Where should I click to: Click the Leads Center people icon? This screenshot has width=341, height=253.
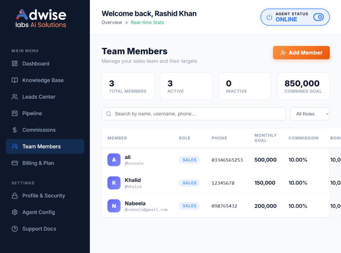point(15,97)
